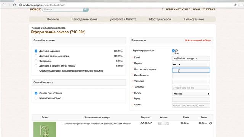
Task: Click the Оформление заказа (710.00г) heading
Action: [x=58, y=32]
